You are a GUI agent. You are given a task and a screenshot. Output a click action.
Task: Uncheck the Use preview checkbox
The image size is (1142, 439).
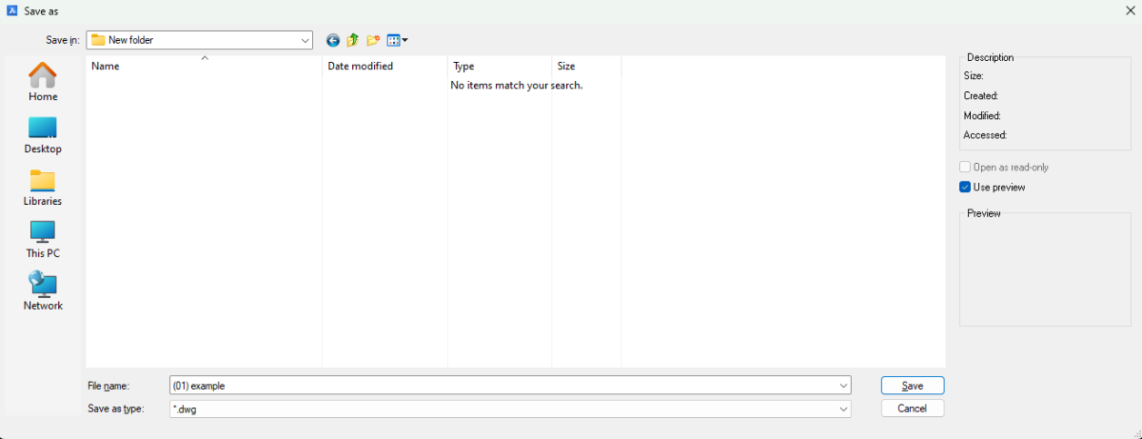point(965,188)
